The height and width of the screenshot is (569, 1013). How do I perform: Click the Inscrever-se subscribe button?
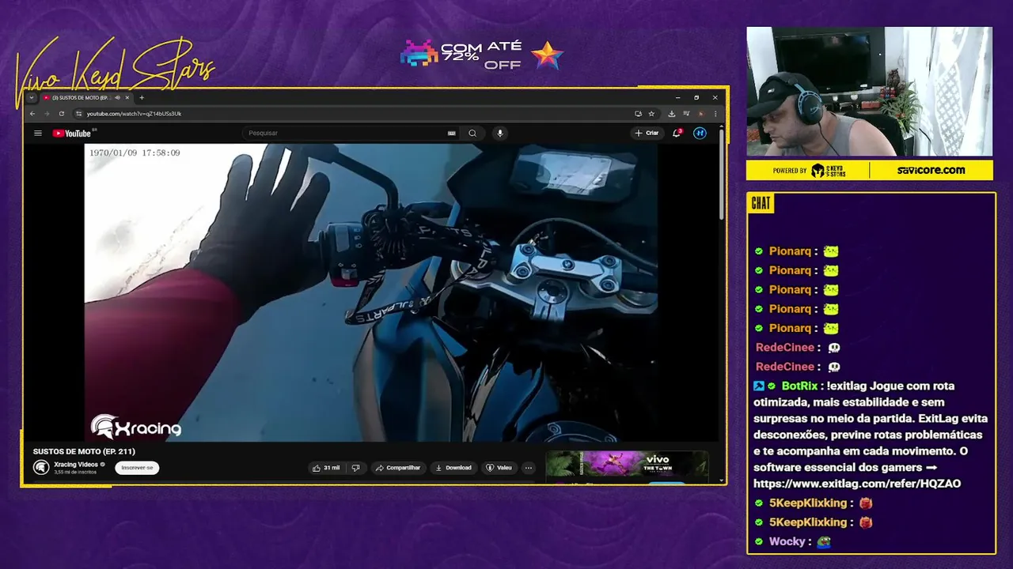(137, 468)
